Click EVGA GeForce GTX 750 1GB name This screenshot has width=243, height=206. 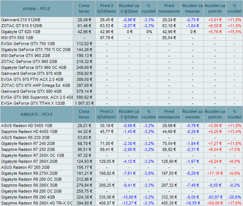point(28,44)
